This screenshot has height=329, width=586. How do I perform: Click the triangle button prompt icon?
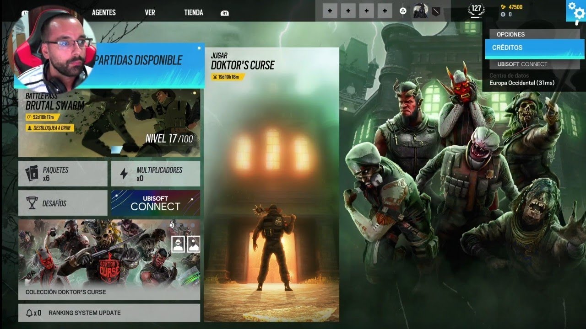[x=403, y=11]
